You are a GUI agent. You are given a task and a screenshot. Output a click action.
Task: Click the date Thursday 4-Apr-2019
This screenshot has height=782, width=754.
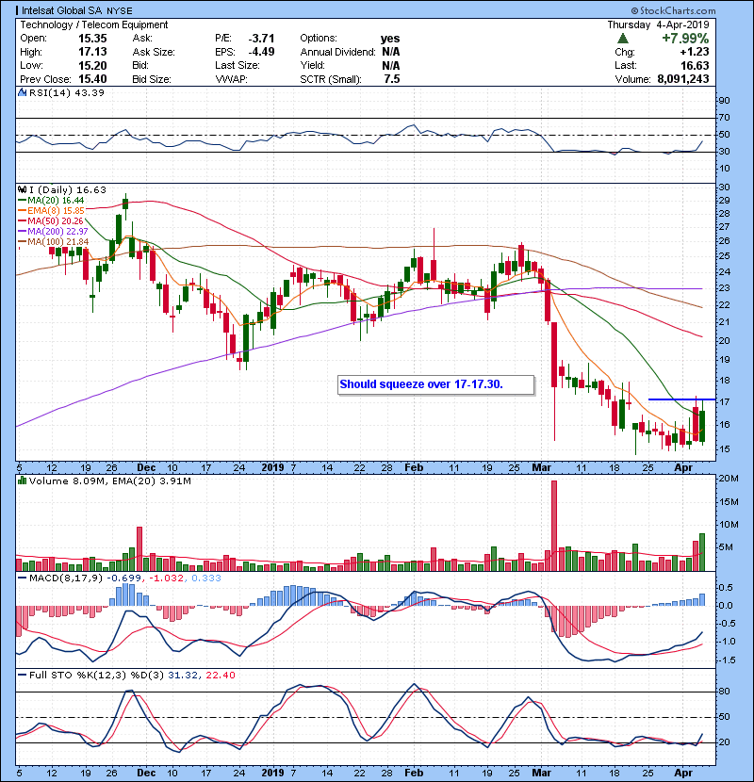coord(658,24)
